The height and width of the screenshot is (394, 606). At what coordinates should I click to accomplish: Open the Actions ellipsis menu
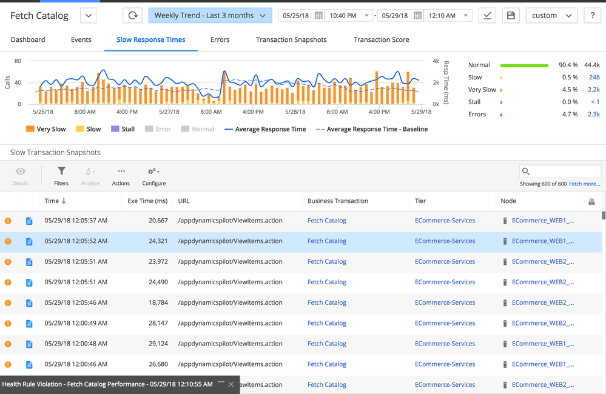(121, 171)
